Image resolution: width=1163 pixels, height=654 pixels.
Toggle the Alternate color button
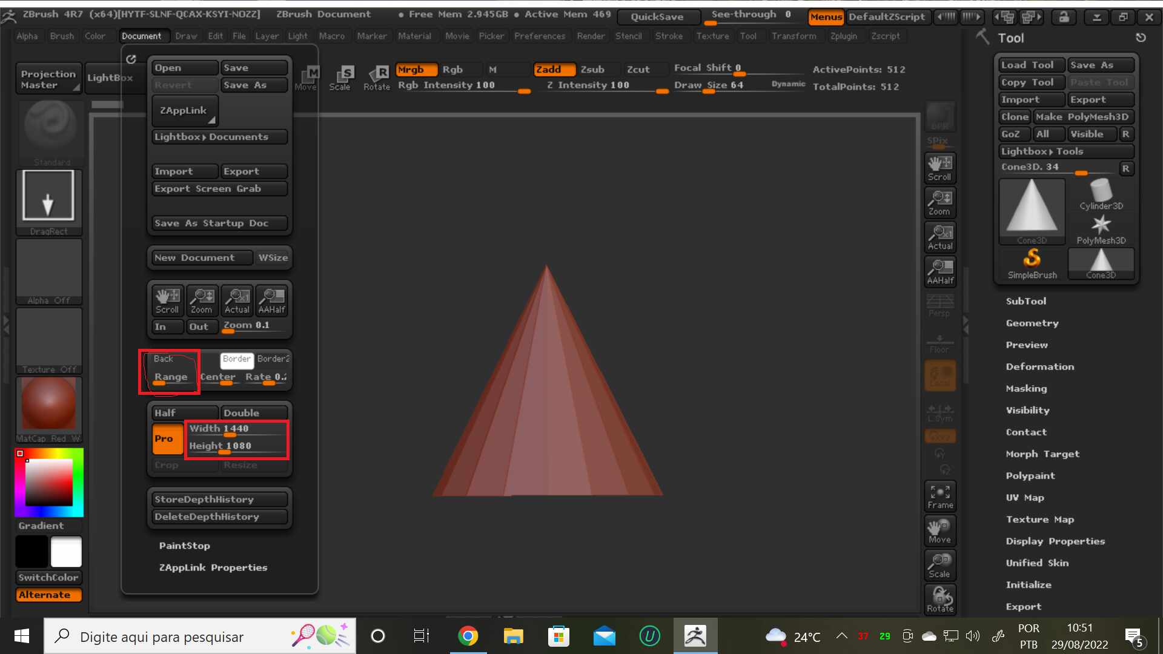48,595
